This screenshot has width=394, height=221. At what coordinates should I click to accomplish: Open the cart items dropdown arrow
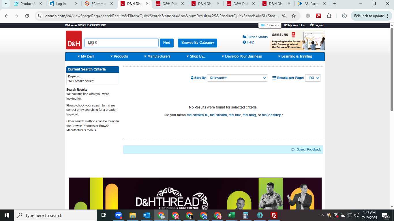[278, 25]
